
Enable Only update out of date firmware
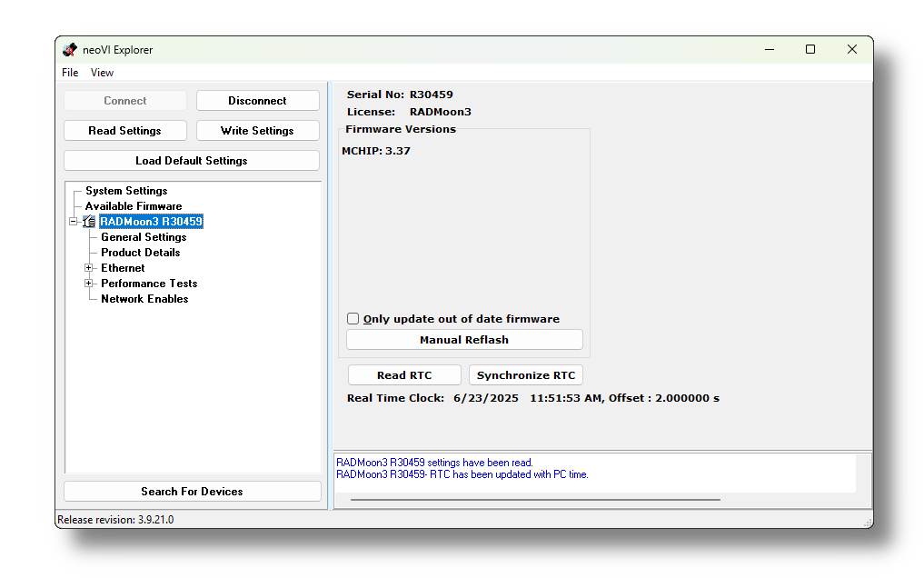353,319
